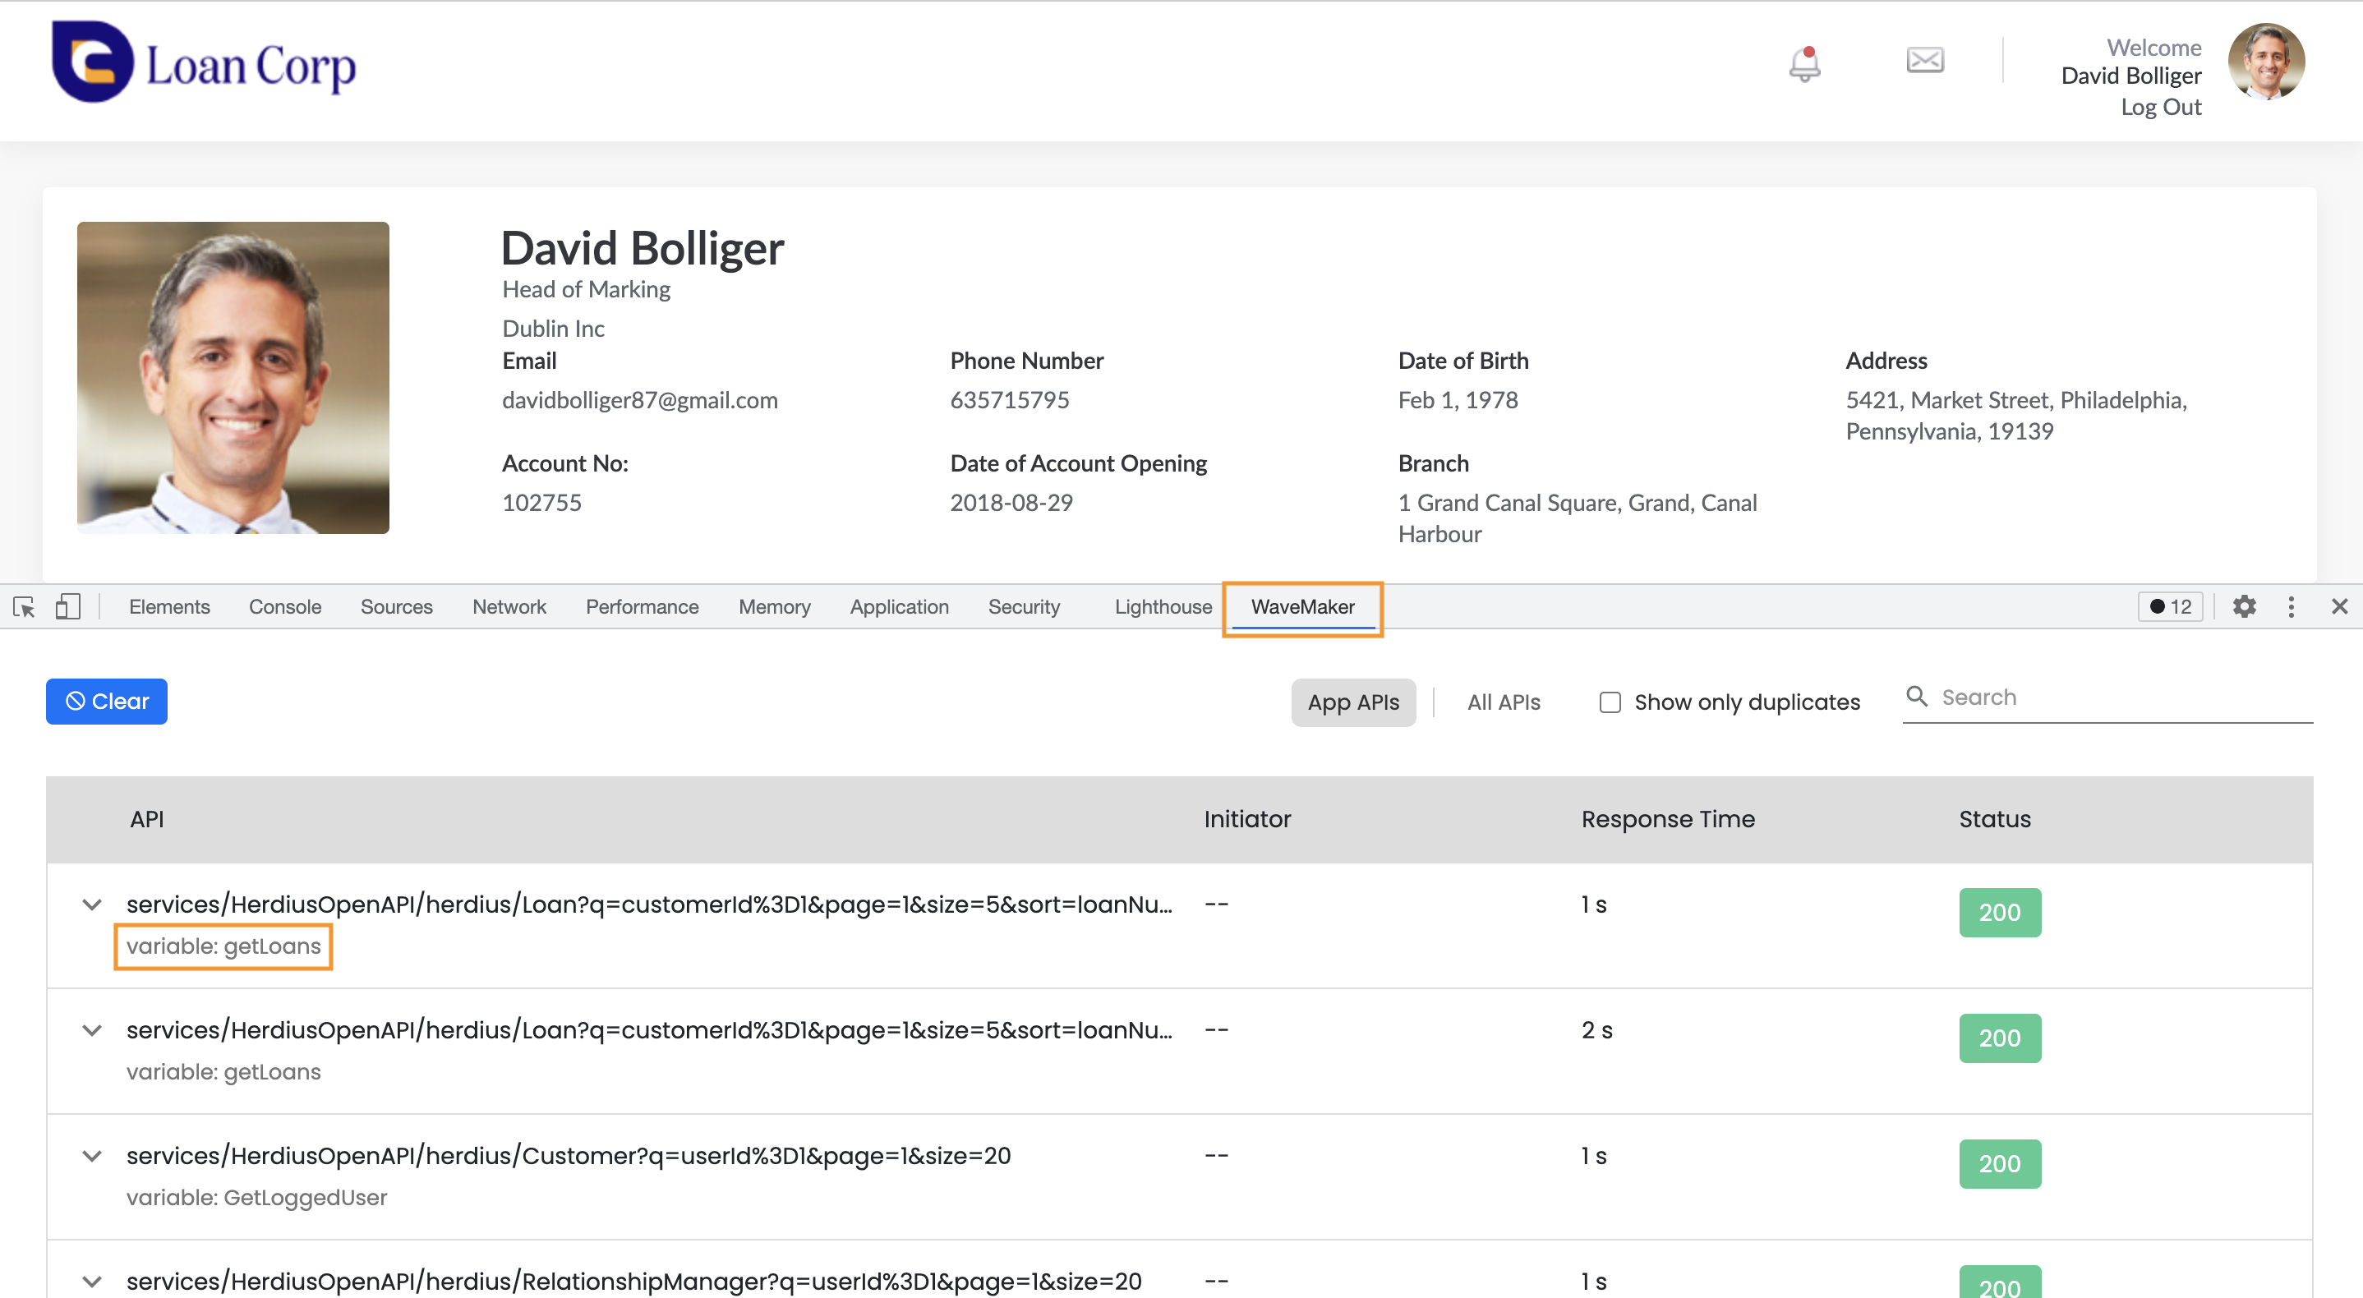2363x1298 pixels.
Task: Open the WaveMaker DevTools tab
Action: click(1301, 606)
